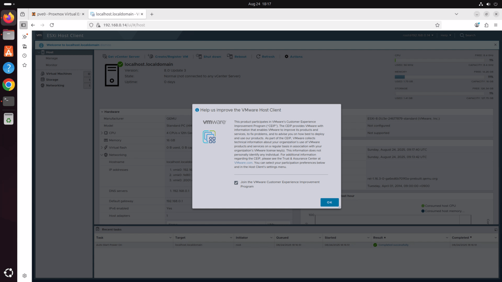Click the Virtual flash lightning icon
Viewport: 502px width, 282px height.
[106, 148]
